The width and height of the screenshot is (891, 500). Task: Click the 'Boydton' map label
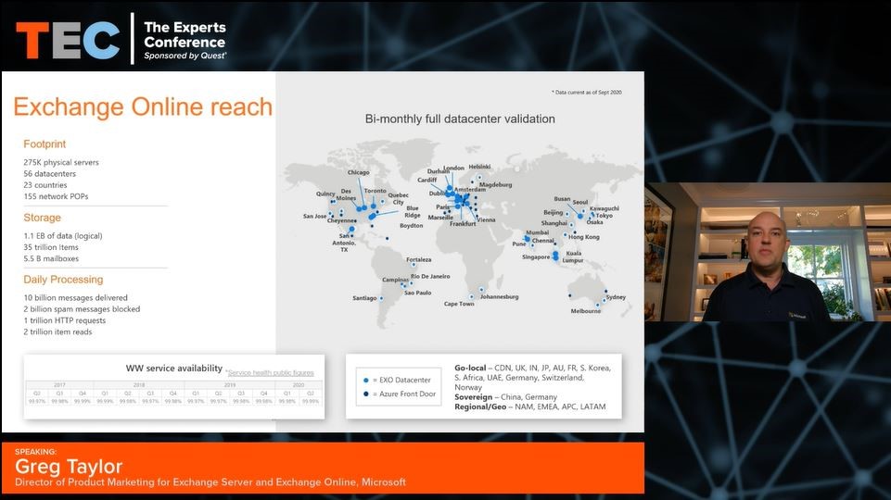[412, 225]
